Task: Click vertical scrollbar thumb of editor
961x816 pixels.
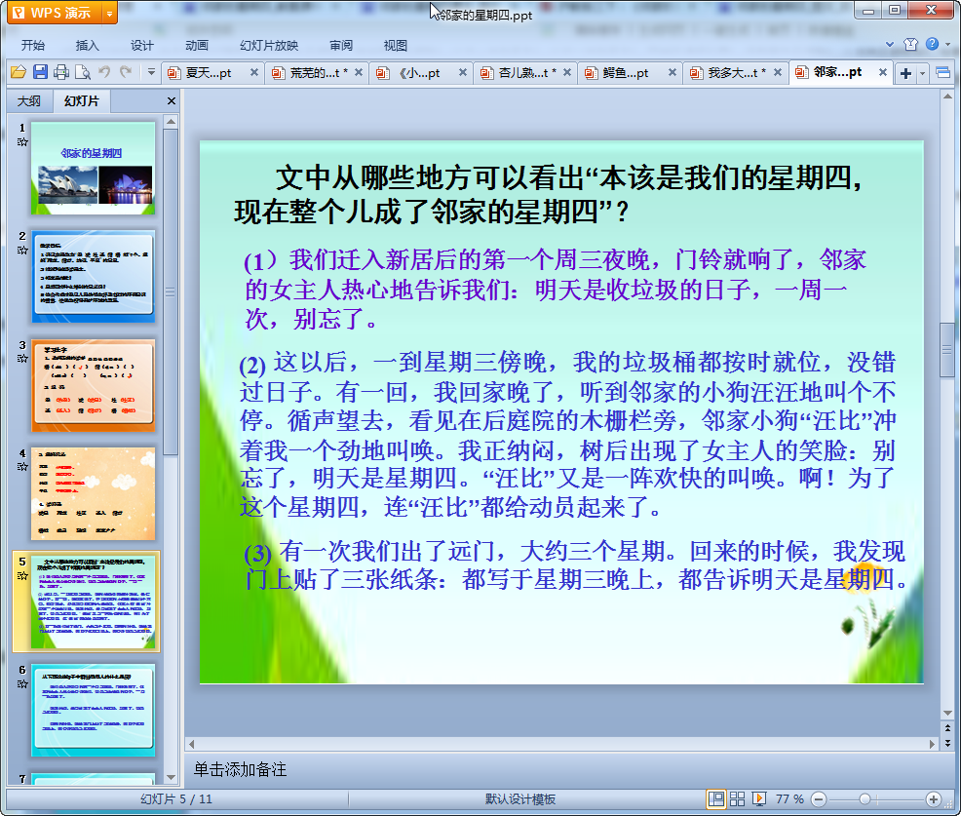Action: click(x=947, y=350)
